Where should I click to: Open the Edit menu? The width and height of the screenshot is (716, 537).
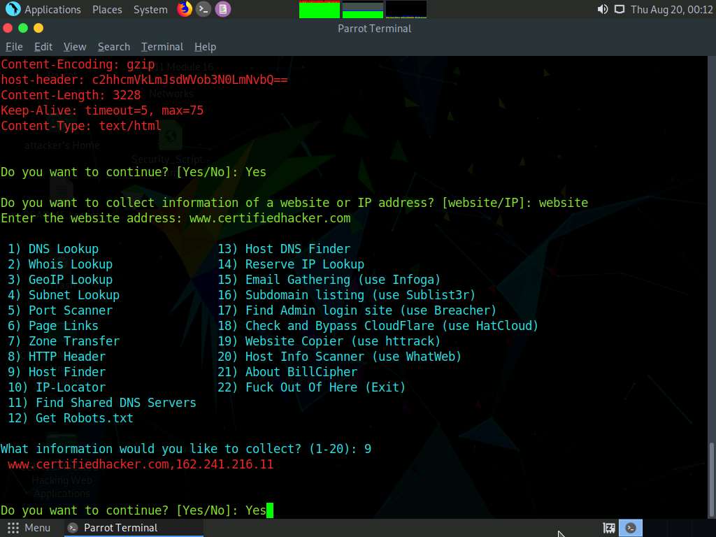click(43, 47)
